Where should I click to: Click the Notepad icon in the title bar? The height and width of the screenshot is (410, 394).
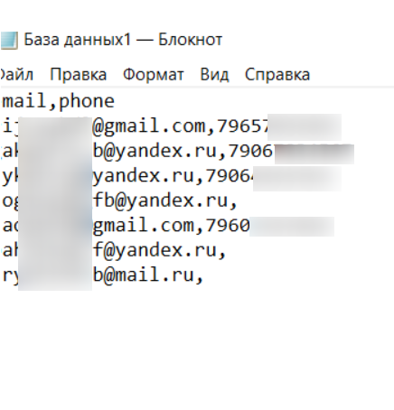[x=8, y=41]
